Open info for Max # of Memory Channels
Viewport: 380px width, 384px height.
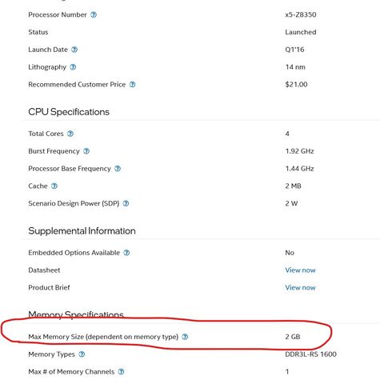(121, 371)
